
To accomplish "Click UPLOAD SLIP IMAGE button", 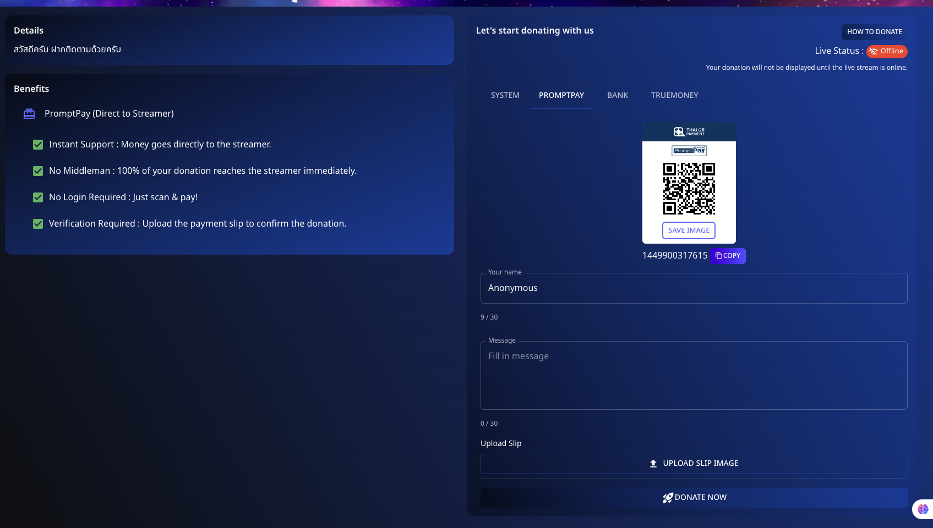I will 694,464.
